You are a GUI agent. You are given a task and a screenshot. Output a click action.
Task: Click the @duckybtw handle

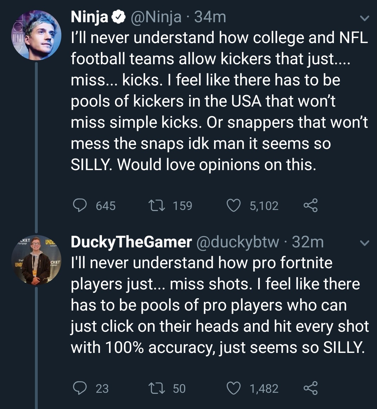[x=238, y=242]
